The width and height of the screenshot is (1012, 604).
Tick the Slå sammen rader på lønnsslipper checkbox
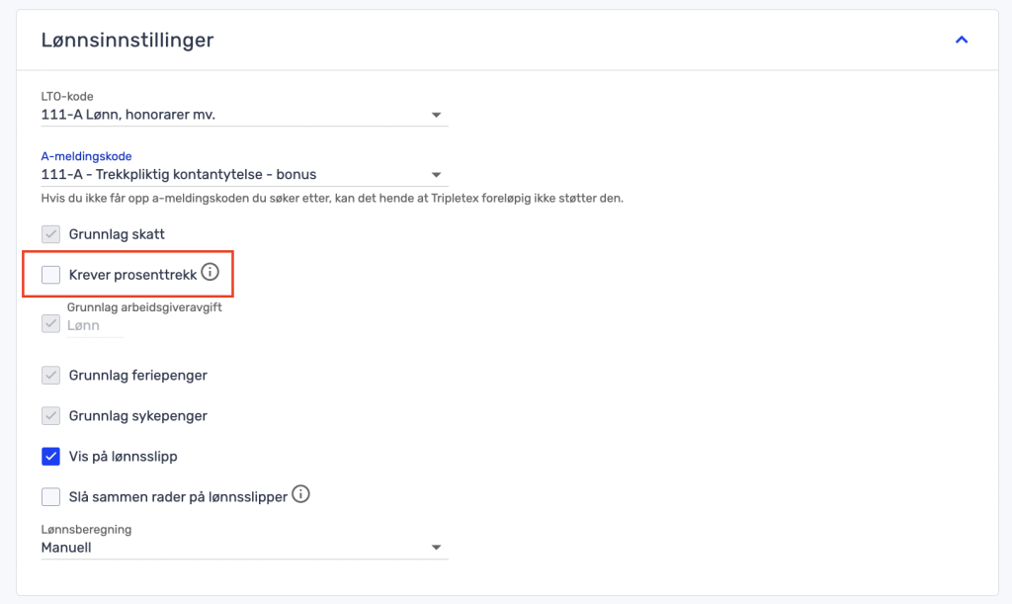(x=50, y=496)
